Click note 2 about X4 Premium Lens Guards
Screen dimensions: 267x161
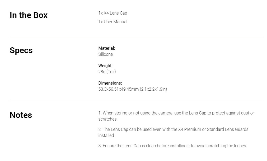pos(173,132)
